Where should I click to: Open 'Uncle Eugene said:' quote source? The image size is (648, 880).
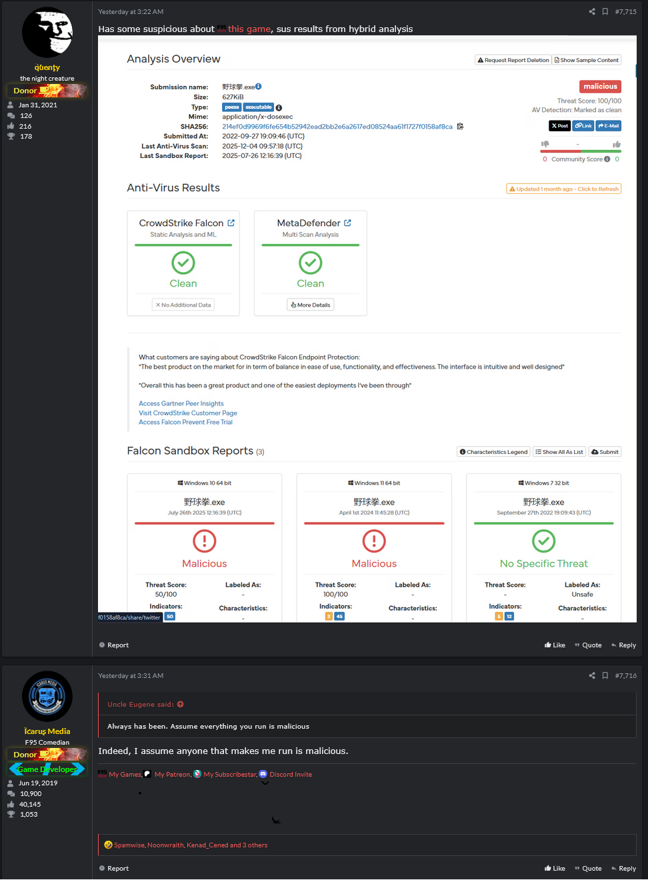141,704
